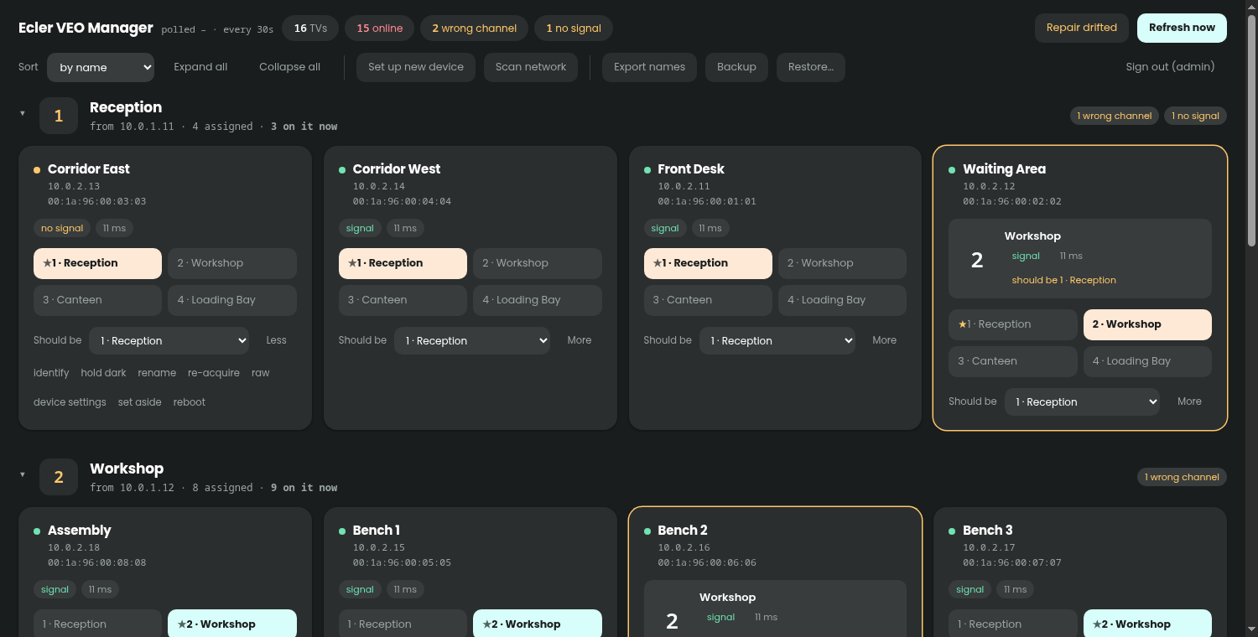Click Export names

(649, 67)
